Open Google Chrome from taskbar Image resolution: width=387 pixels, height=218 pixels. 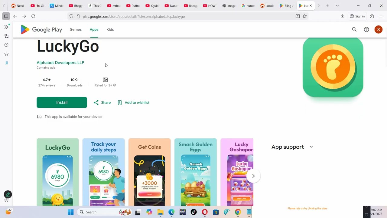pos(238,212)
